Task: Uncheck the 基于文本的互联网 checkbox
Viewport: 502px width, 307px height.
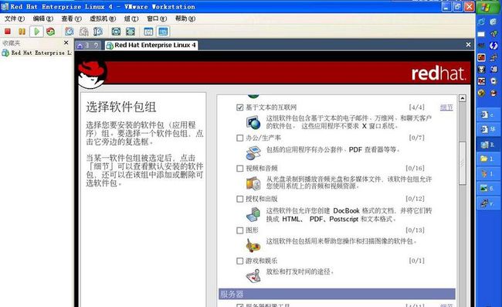Action: (239, 107)
